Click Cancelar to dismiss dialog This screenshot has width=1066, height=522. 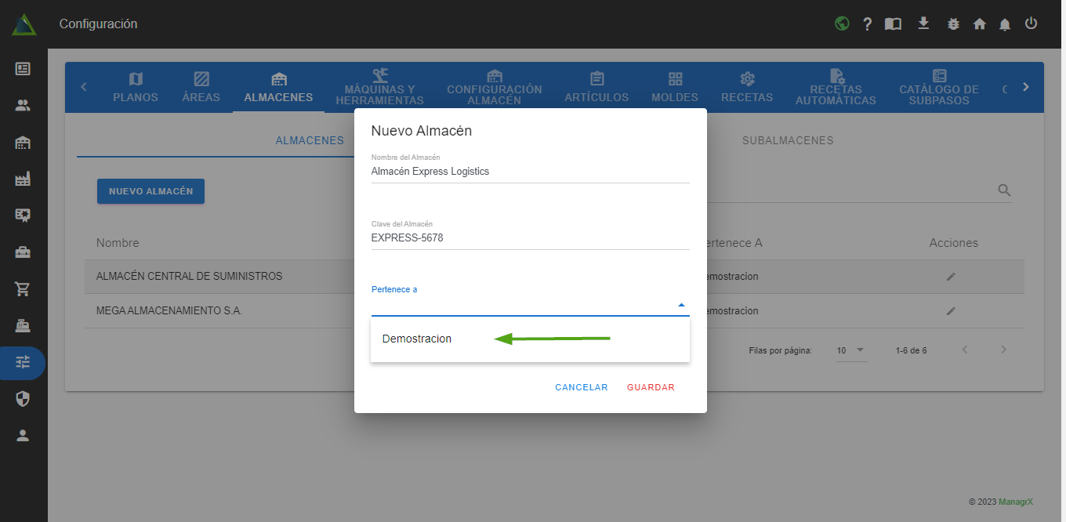click(581, 387)
